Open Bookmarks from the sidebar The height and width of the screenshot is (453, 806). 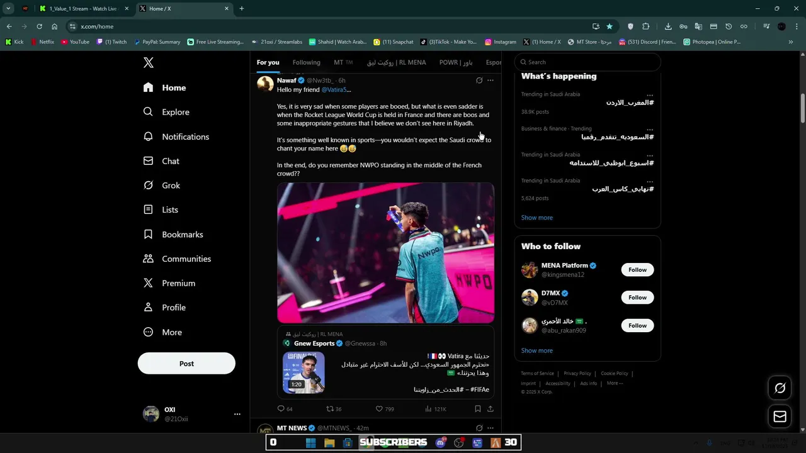click(x=174, y=234)
